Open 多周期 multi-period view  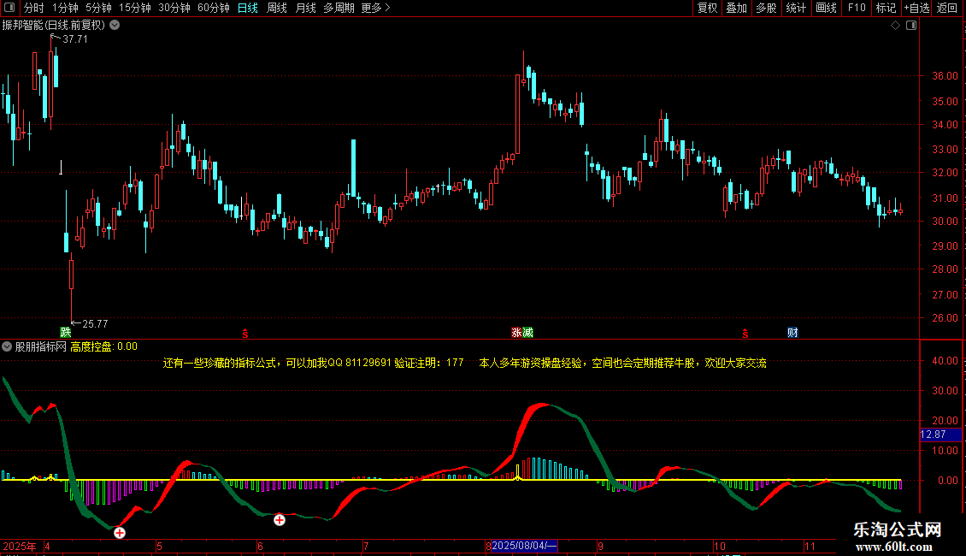click(339, 8)
